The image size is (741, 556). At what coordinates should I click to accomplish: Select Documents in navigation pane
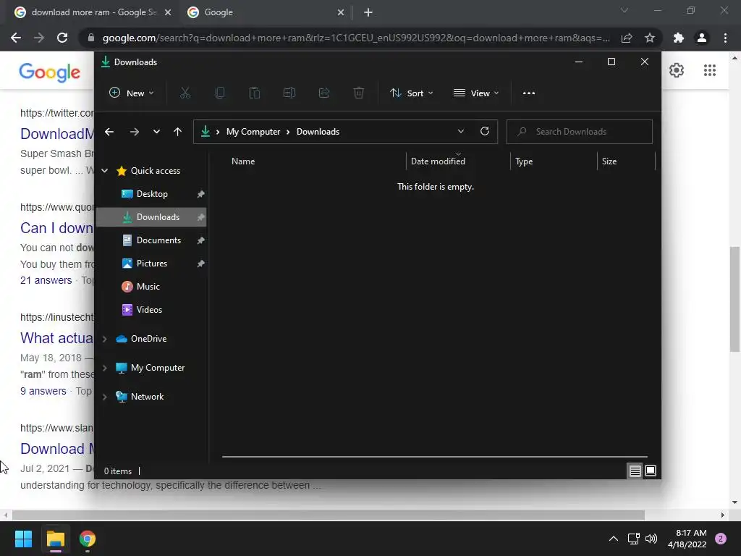tap(151, 240)
